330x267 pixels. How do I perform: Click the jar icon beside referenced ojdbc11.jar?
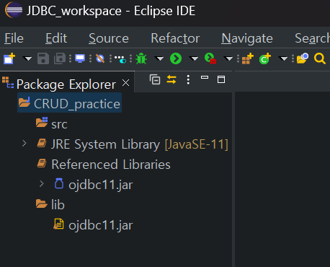pyautogui.click(x=59, y=183)
